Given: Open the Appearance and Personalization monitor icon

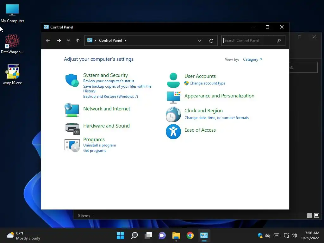Looking at the screenshot, I should pyautogui.click(x=174, y=97).
